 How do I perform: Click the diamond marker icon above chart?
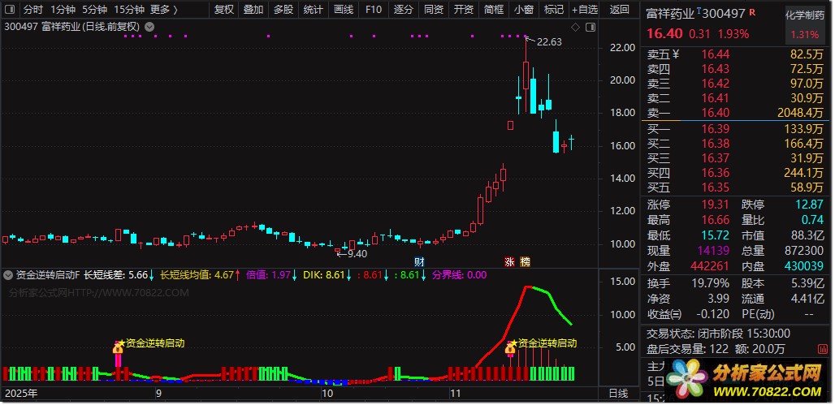click(575, 27)
